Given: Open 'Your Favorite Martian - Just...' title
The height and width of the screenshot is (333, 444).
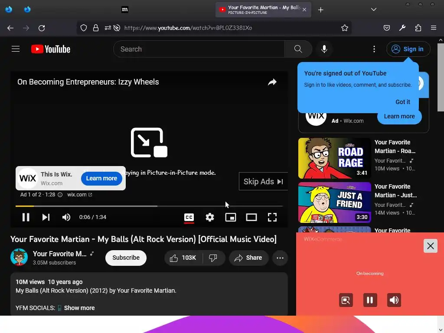Looking at the screenshot, I should pos(395,191).
